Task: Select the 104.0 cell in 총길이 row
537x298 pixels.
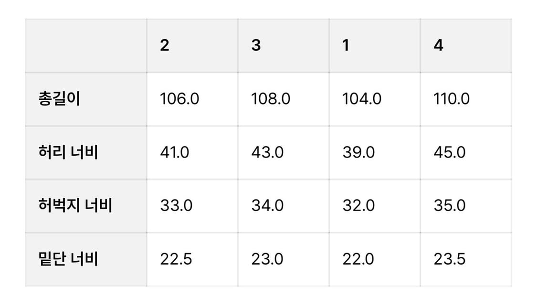Action: (362, 99)
